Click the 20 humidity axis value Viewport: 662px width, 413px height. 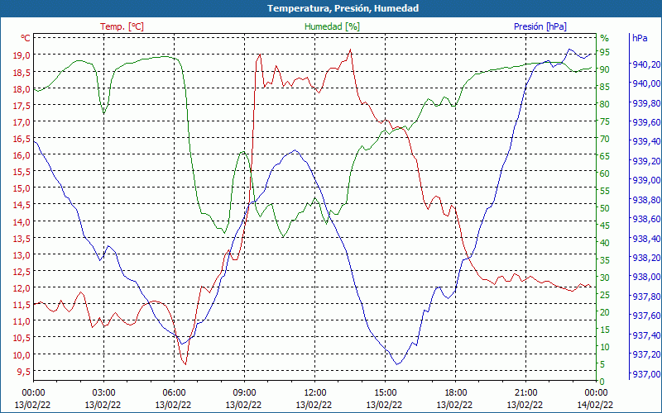pyautogui.click(x=605, y=312)
